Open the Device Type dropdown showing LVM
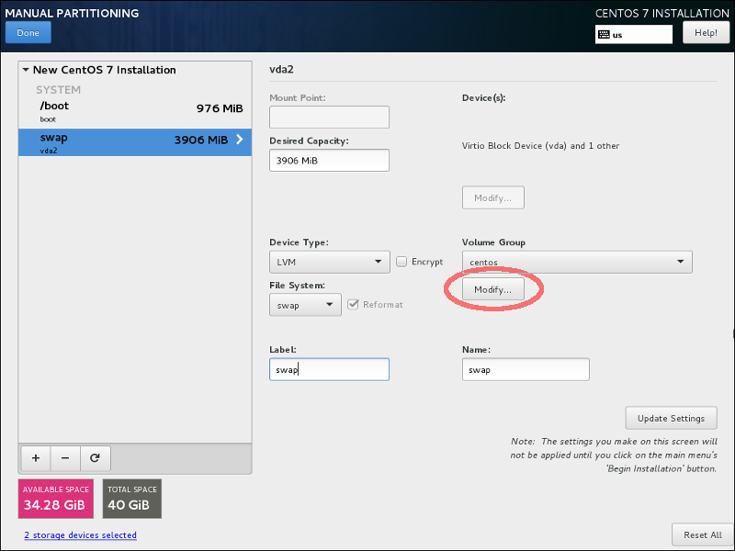Screen dimensions: 735x551 pos(329,261)
